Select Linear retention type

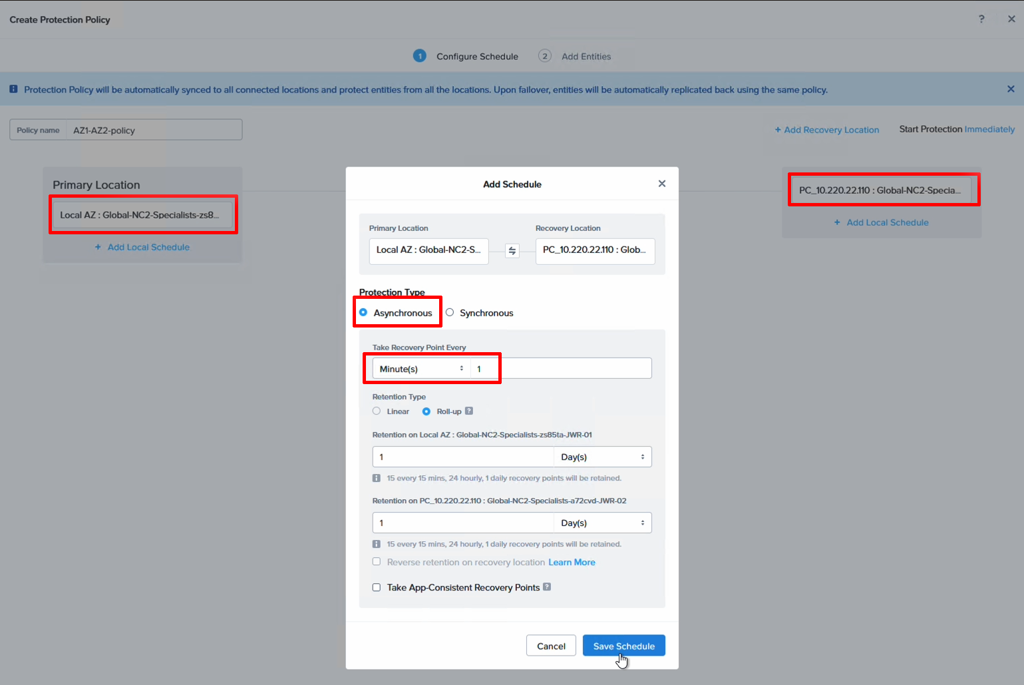(377, 411)
